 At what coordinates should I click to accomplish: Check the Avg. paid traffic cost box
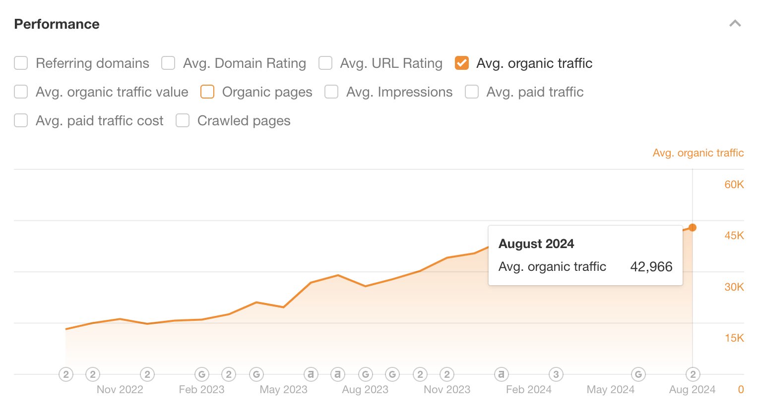pyautogui.click(x=21, y=121)
